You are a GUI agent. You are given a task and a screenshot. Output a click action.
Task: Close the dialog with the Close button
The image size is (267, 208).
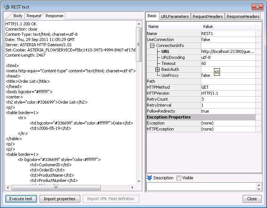point(252,199)
